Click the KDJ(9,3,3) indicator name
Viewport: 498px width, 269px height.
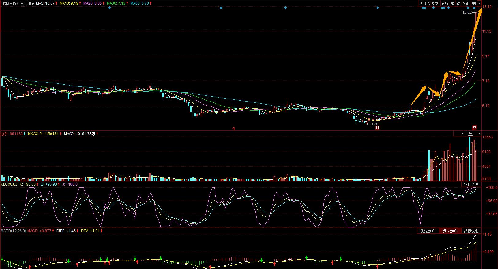click(x=10, y=184)
